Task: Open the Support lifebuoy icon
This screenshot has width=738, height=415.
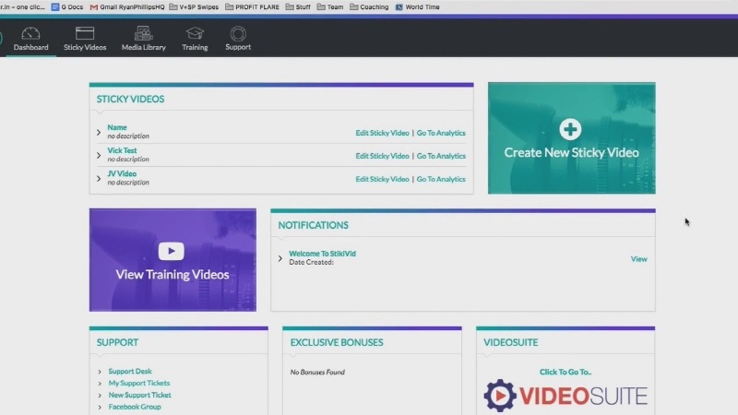Action: pyautogui.click(x=238, y=33)
